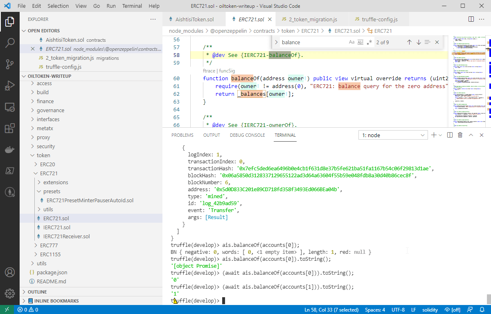Toggle the eye [off] status bar item
This screenshot has height=314, width=491.
click(x=452, y=309)
